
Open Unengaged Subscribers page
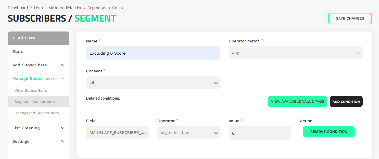pos(37,113)
